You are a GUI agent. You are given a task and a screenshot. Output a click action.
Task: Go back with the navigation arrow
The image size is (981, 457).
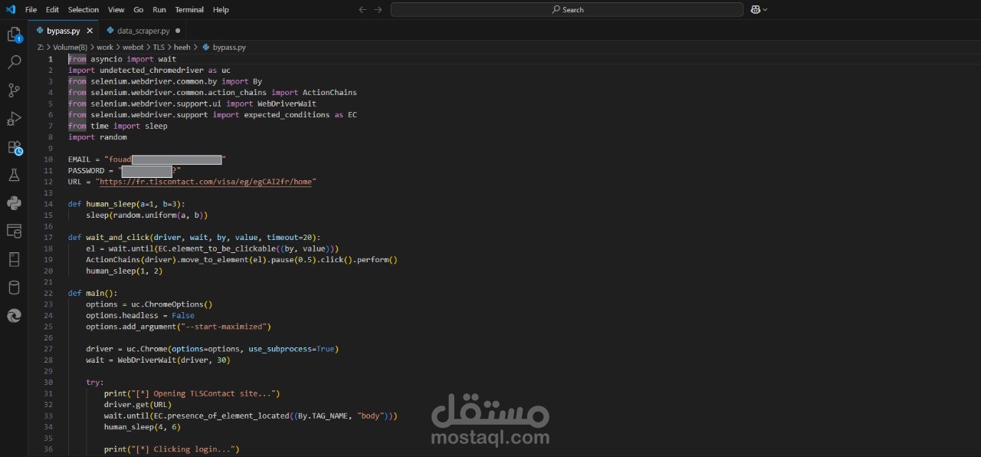[363, 9]
